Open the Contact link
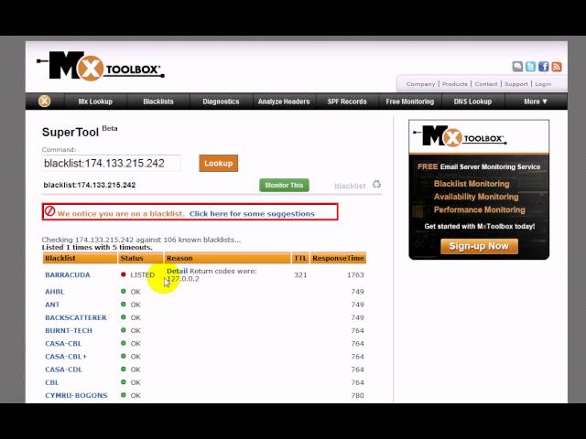The height and width of the screenshot is (439, 586). coord(486,84)
